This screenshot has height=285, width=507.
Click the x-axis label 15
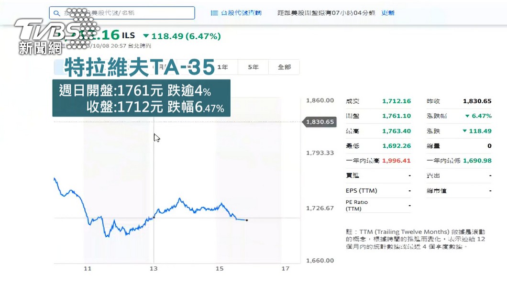pyautogui.click(x=220, y=269)
